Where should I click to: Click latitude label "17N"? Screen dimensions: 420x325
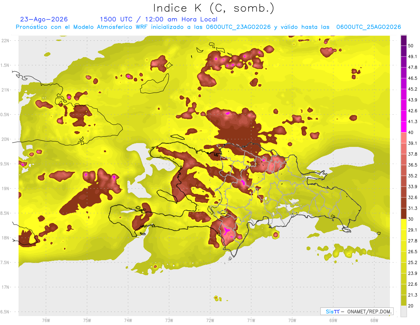(x=6, y=287)
